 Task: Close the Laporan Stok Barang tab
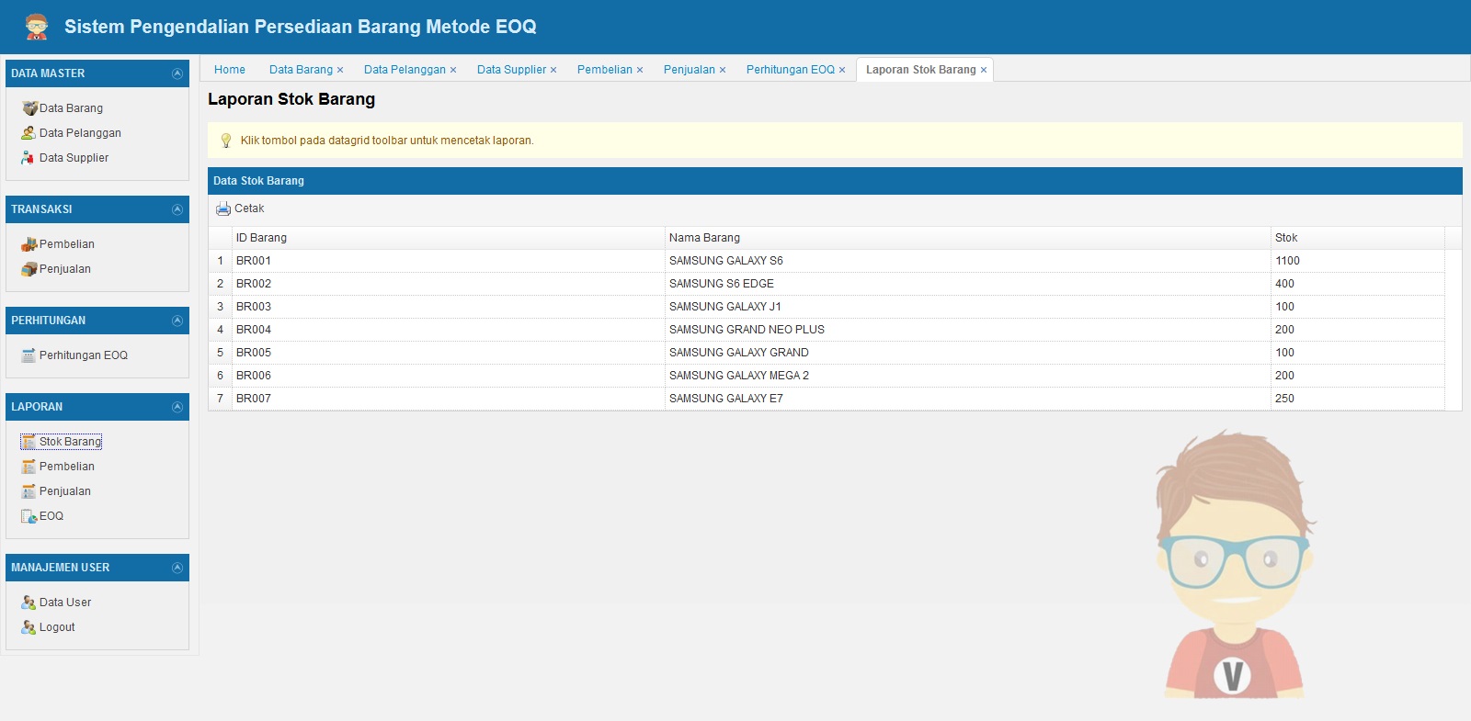pos(984,71)
